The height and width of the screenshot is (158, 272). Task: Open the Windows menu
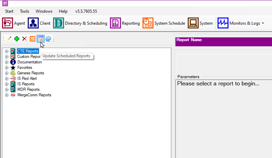tap(44, 11)
